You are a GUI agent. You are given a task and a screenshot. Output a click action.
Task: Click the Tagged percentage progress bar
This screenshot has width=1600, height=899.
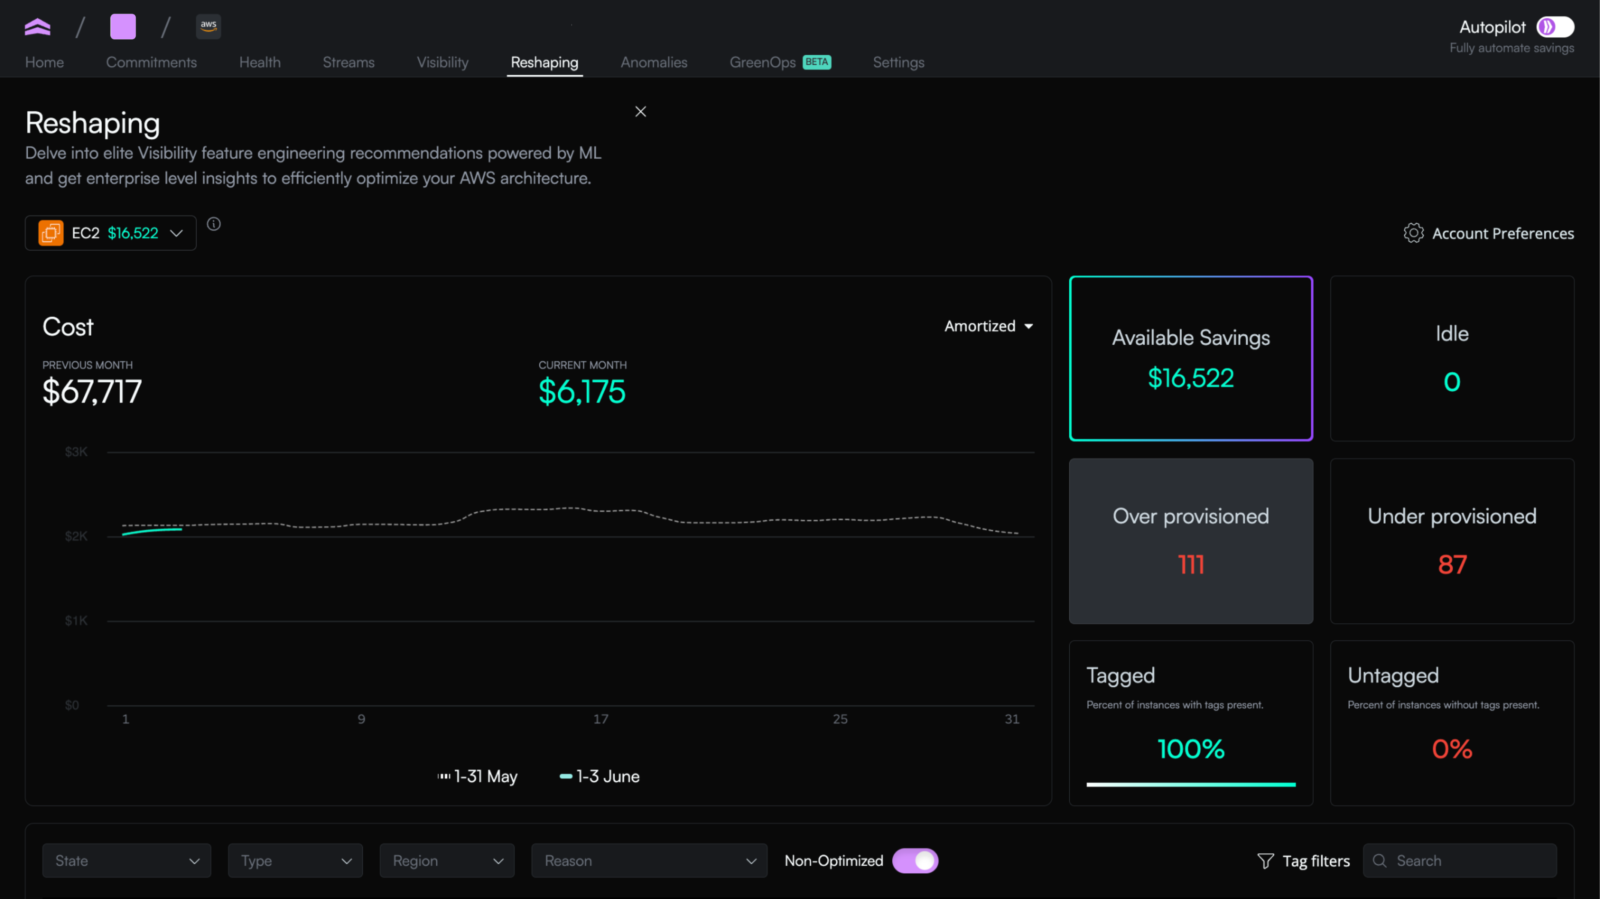1191,785
